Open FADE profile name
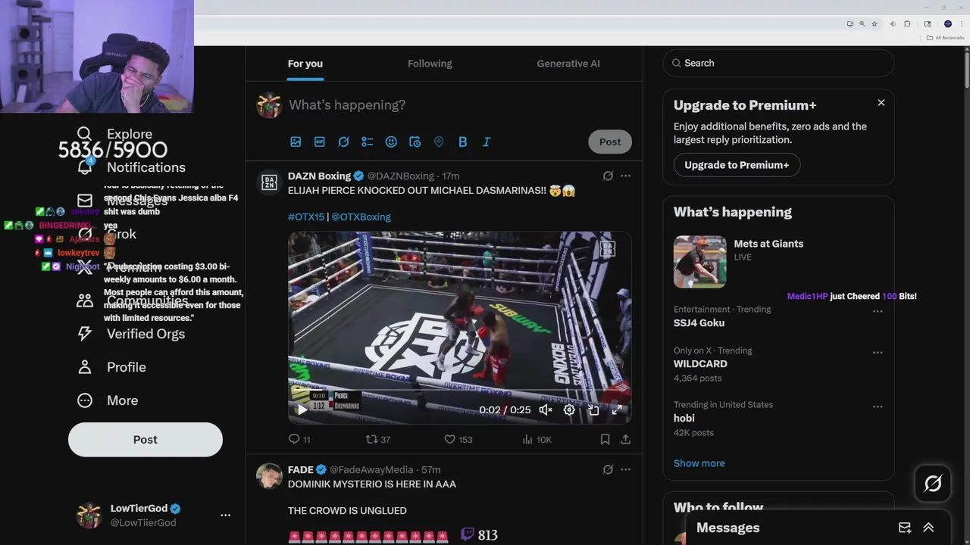The width and height of the screenshot is (970, 545). tap(300, 469)
